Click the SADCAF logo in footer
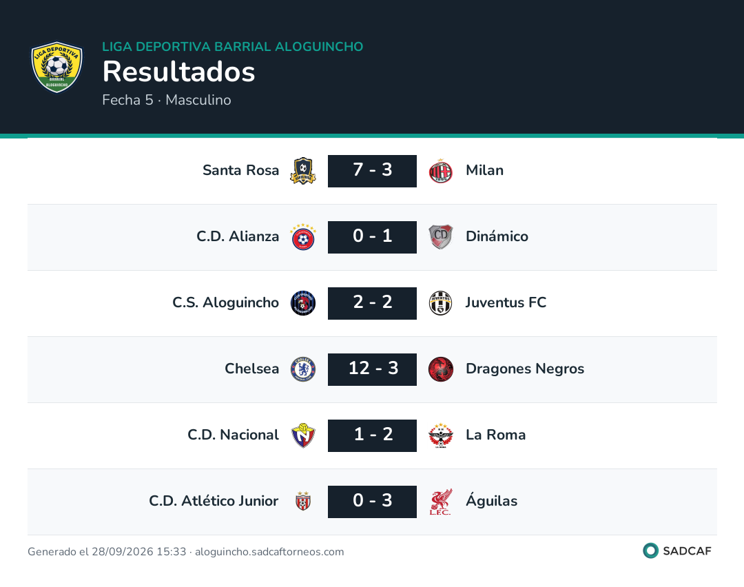744x587 pixels. click(x=677, y=550)
